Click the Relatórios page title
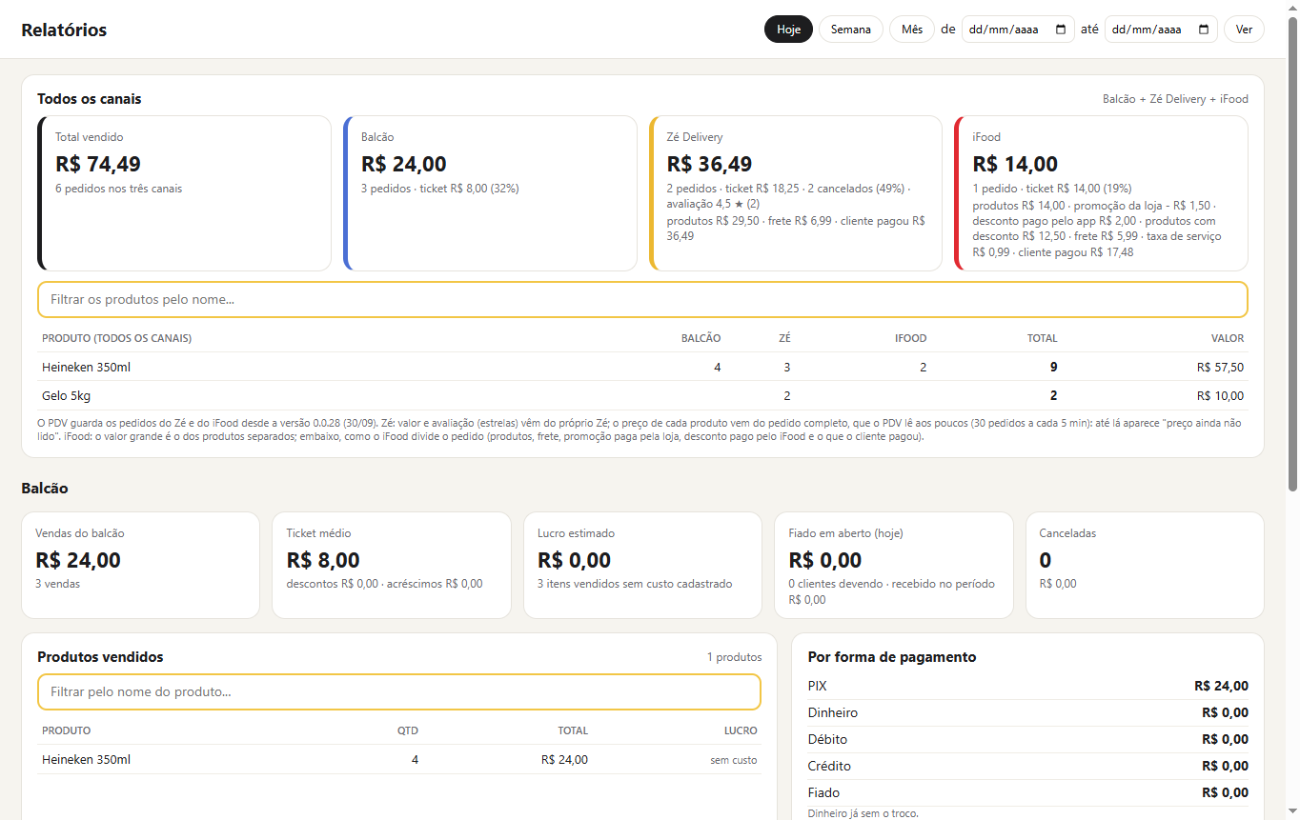This screenshot has height=820, width=1300. tap(64, 30)
